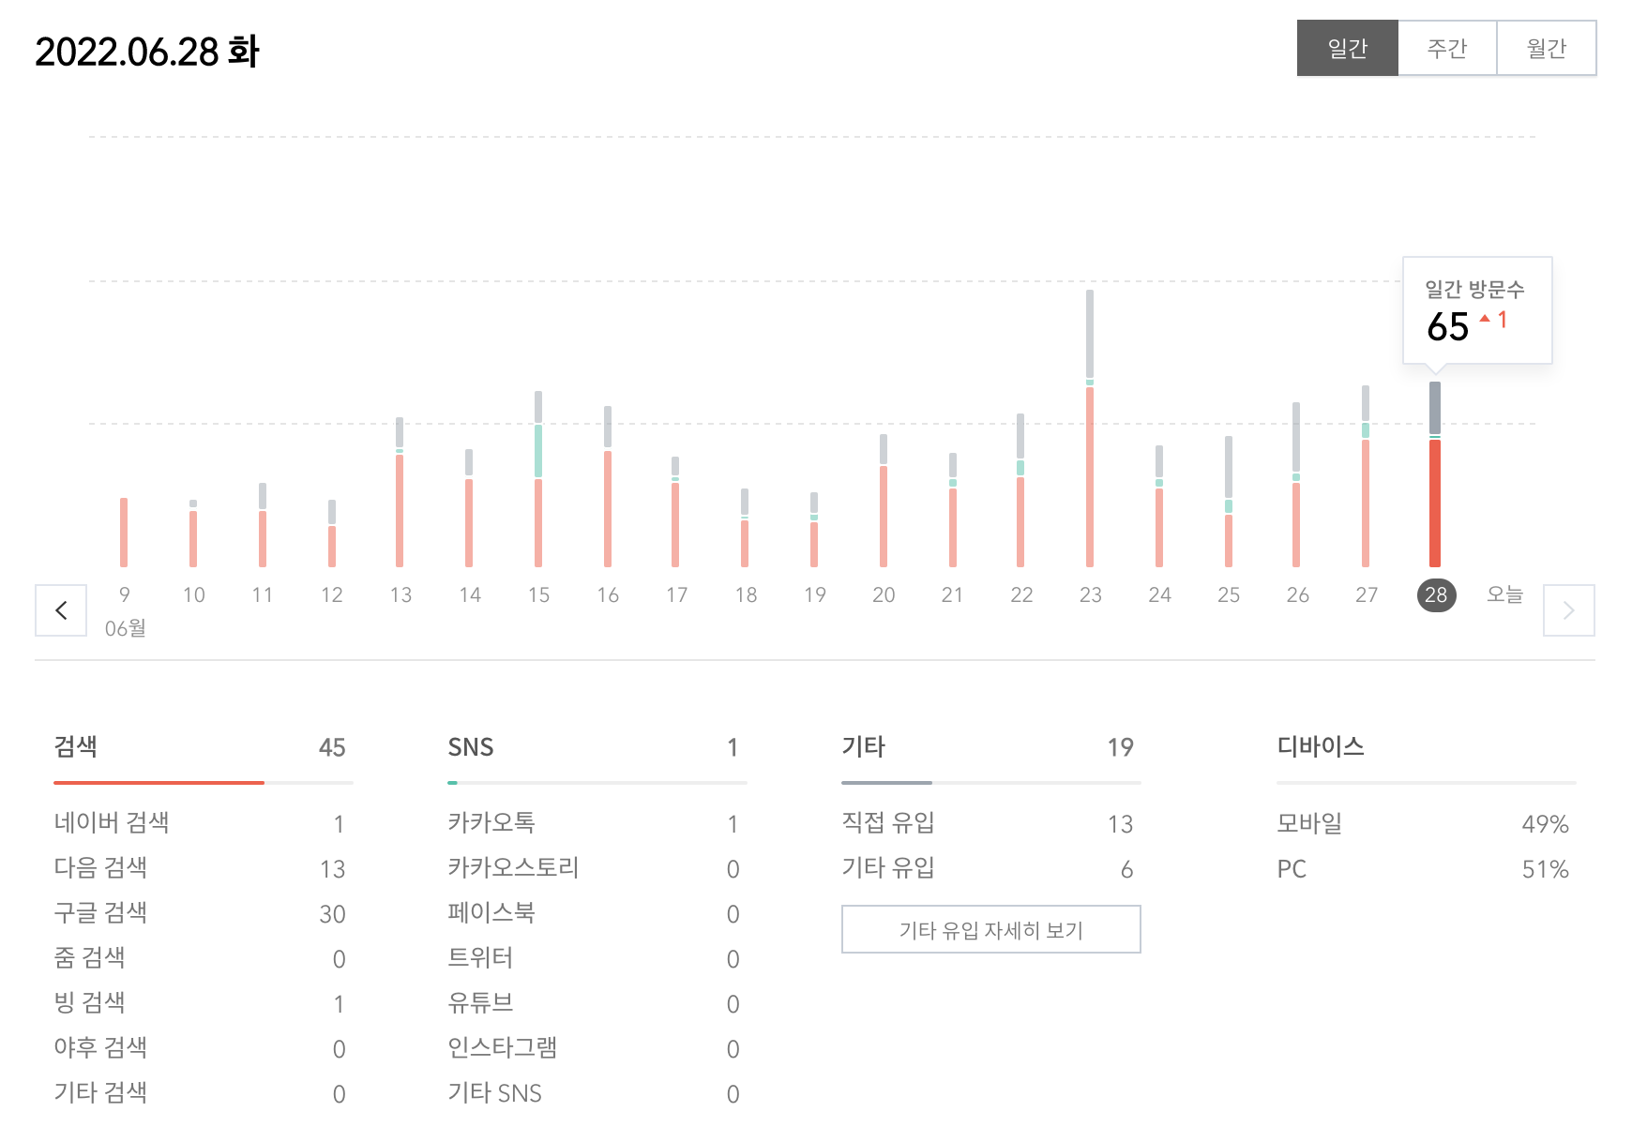Click the 2022.06.28 화 date heading
Viewport: 1632px width, 1142px height.
point(147,52)
